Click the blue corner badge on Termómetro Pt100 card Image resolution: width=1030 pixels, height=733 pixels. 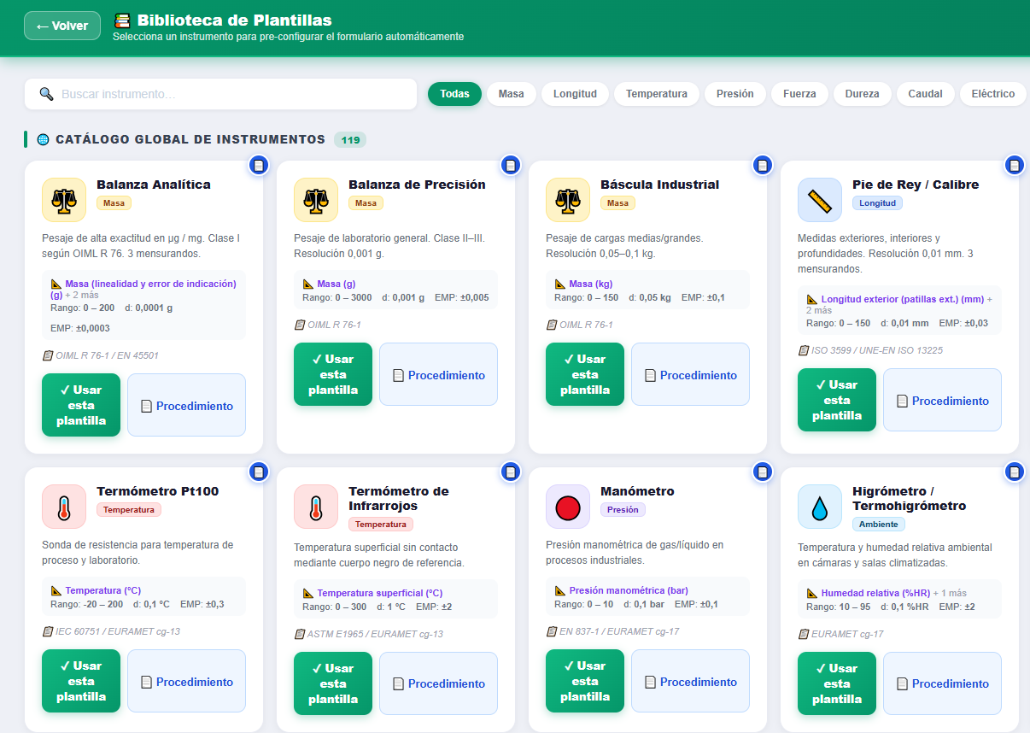tap(259, 472)
